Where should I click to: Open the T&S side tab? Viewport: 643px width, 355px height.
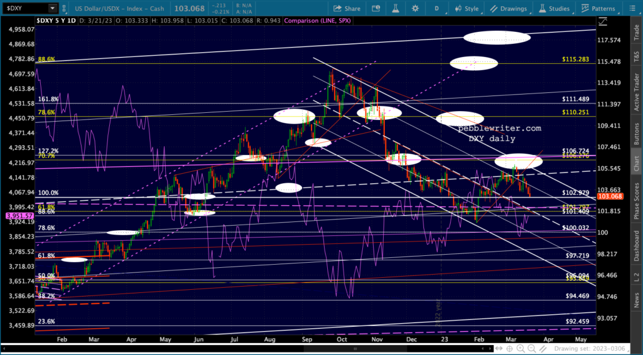(636, 56)
